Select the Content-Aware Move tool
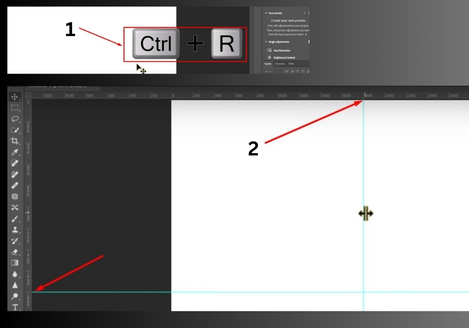Image resolution: width=469 pixels, height=328 pixels. 15,208
